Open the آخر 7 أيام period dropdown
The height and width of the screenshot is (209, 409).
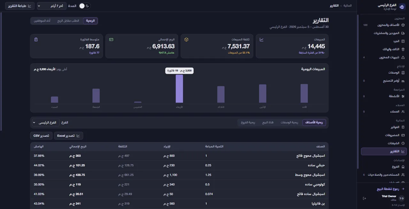(x=52, y=6)
